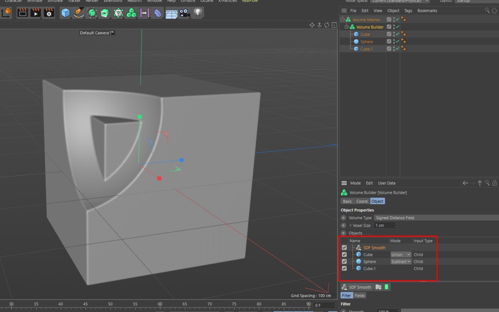Click Render View clapperboard icon

(x=23, y=13)
